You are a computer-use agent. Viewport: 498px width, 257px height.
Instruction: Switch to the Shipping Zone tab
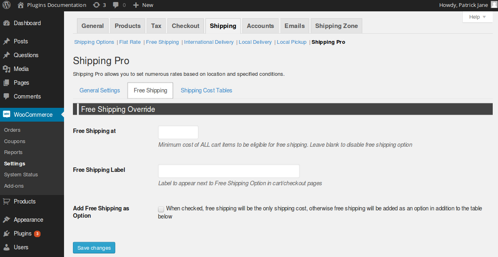pyautogui.click(x=336, y=26)
